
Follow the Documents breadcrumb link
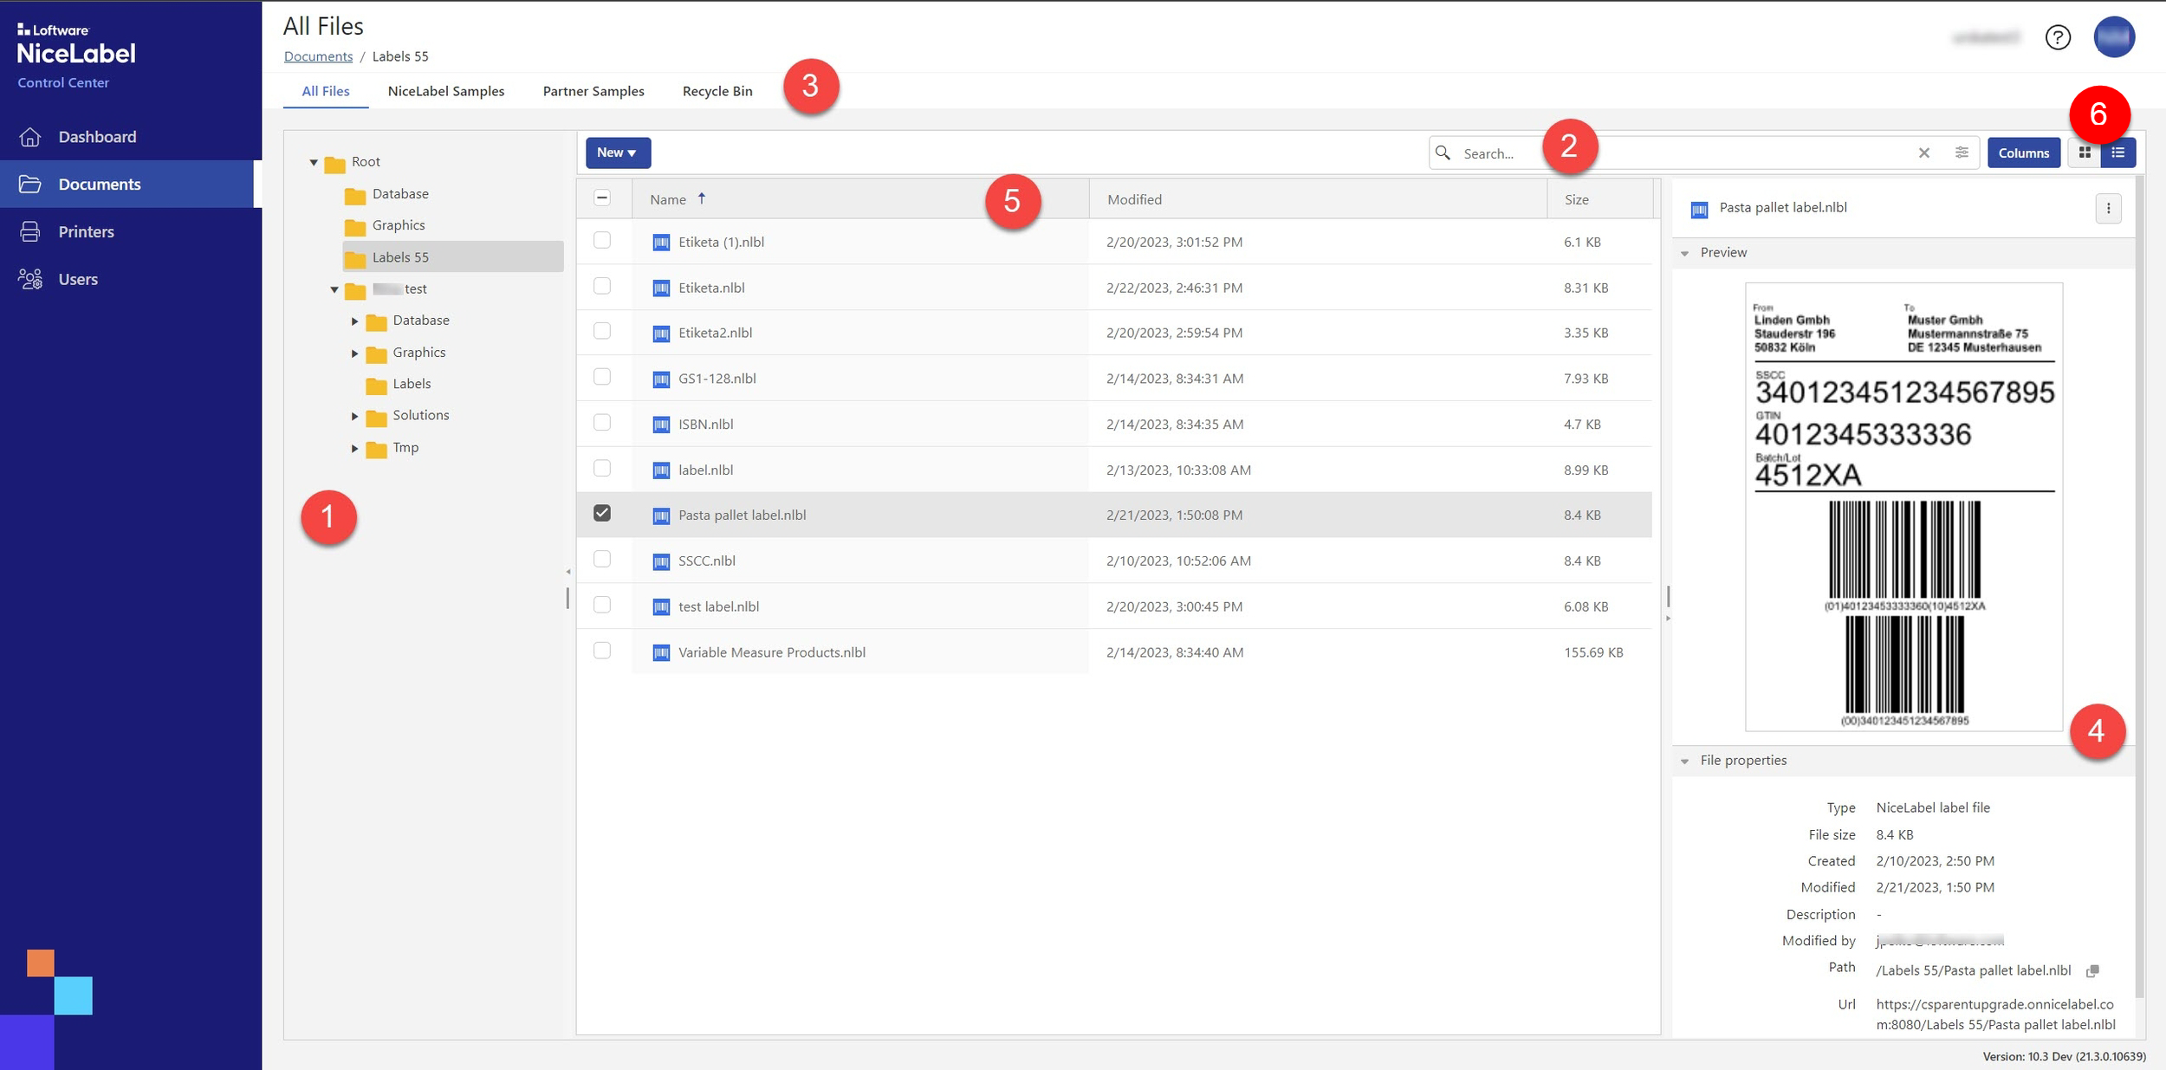pos(318,56)
